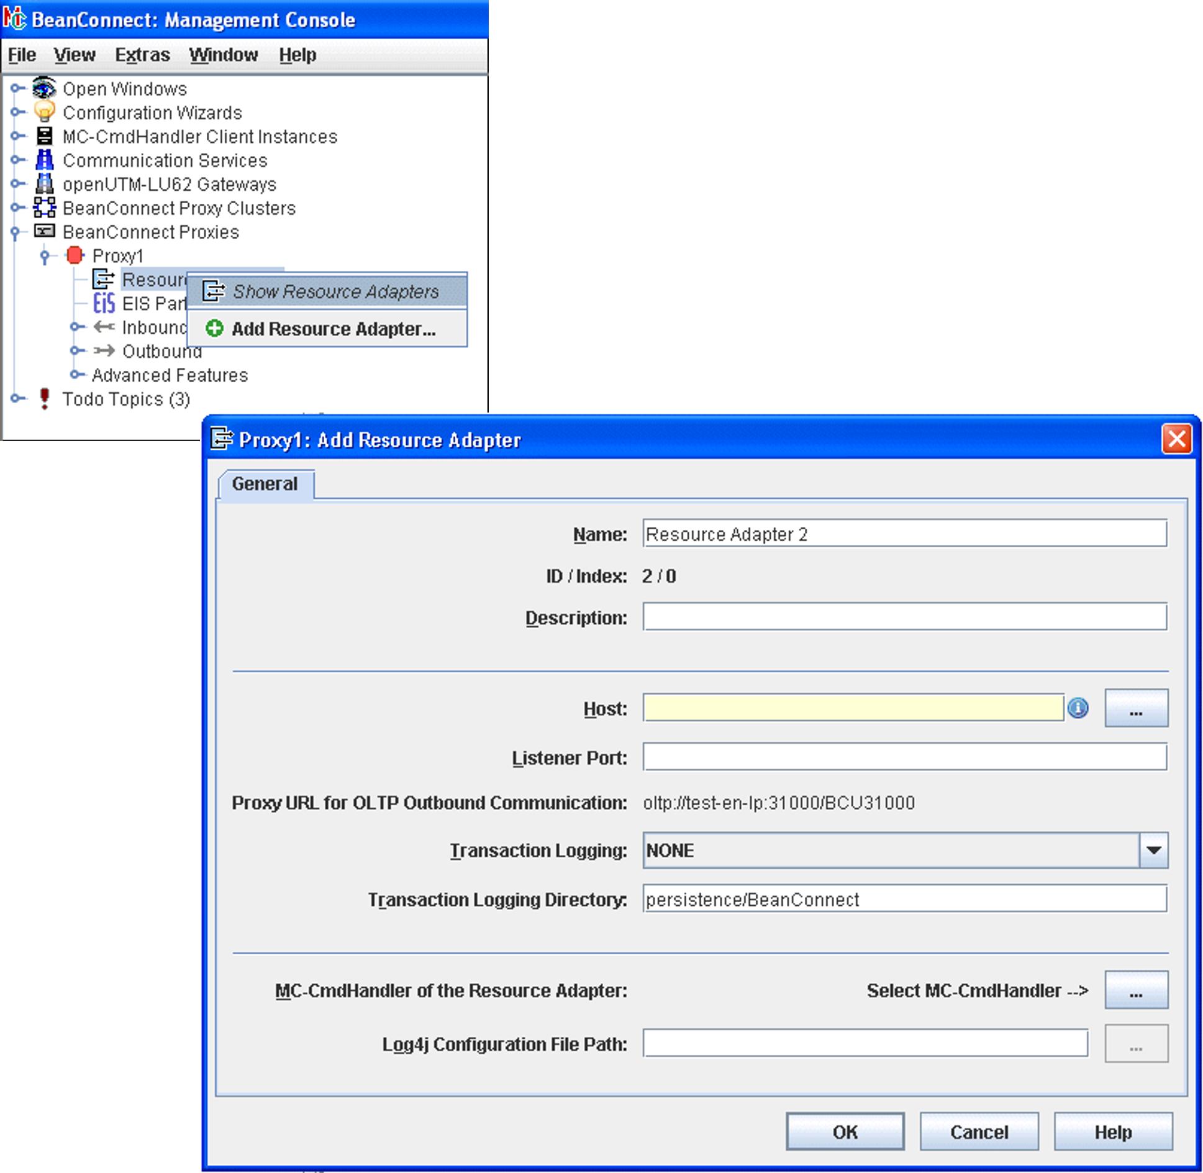The height and width of the screenshot is (1173, 1203).
Task: Choose Add Resource Adapter from context menu
Action: click(333, 329)
